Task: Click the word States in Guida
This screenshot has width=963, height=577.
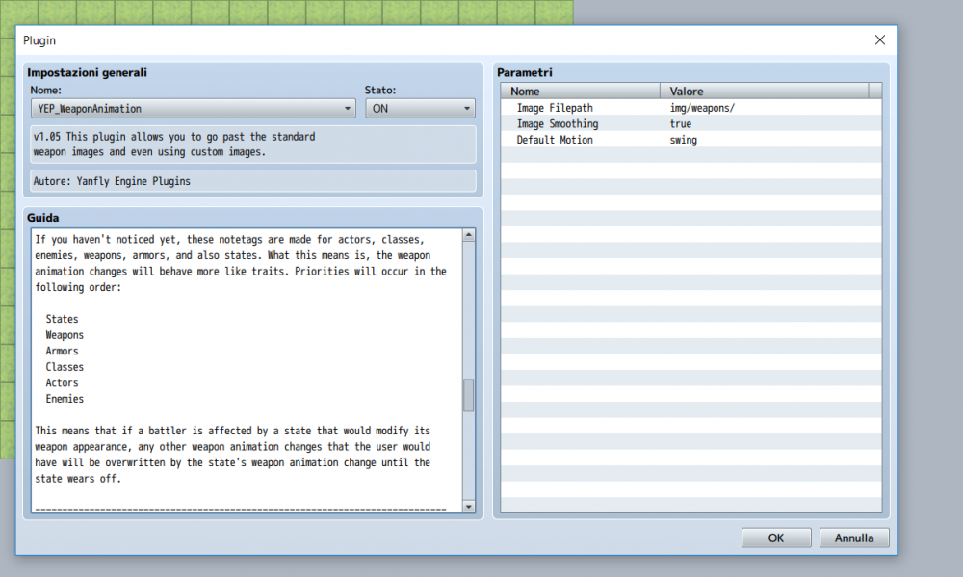Action: click(x=62, y=319)
